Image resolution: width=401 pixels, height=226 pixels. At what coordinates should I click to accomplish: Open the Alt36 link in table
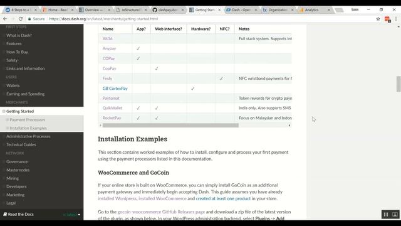pyautogui.click(x=107, y=38)
